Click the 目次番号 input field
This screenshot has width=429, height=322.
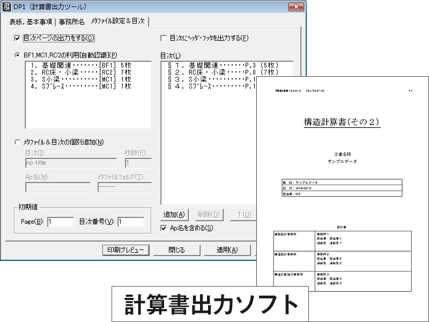(130, 222)
